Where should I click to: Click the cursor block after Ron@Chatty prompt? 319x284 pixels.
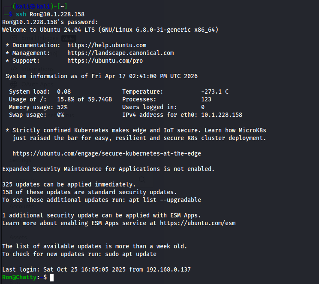pyautogui.click(x=52, y=278)
